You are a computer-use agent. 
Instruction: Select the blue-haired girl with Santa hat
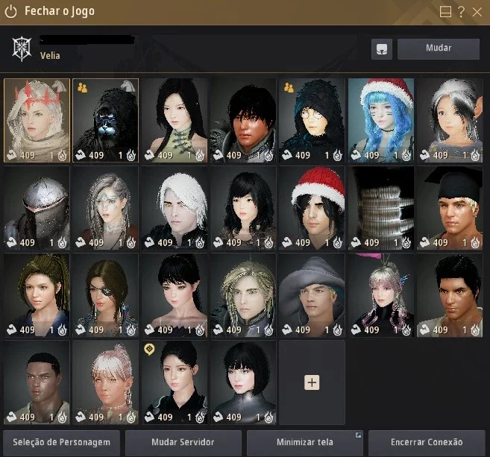click(381, 120)
